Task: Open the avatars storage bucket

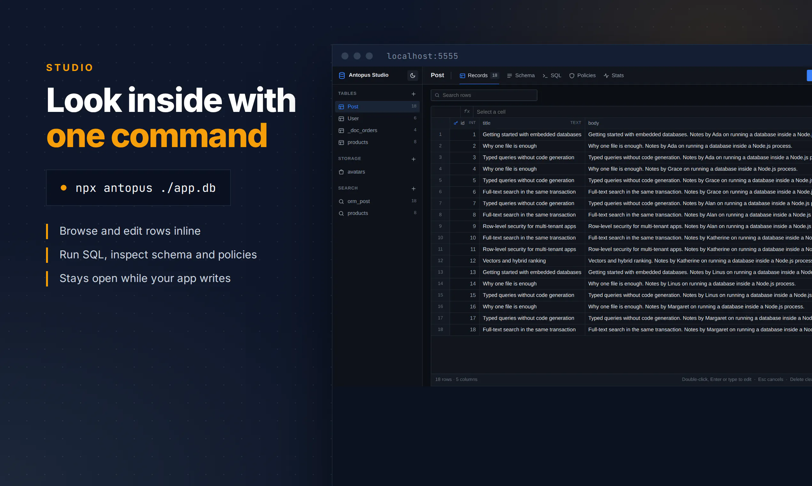Action: pos(377,172)
